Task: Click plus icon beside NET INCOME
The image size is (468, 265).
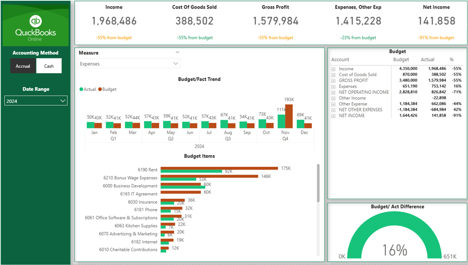Action: 333,115
